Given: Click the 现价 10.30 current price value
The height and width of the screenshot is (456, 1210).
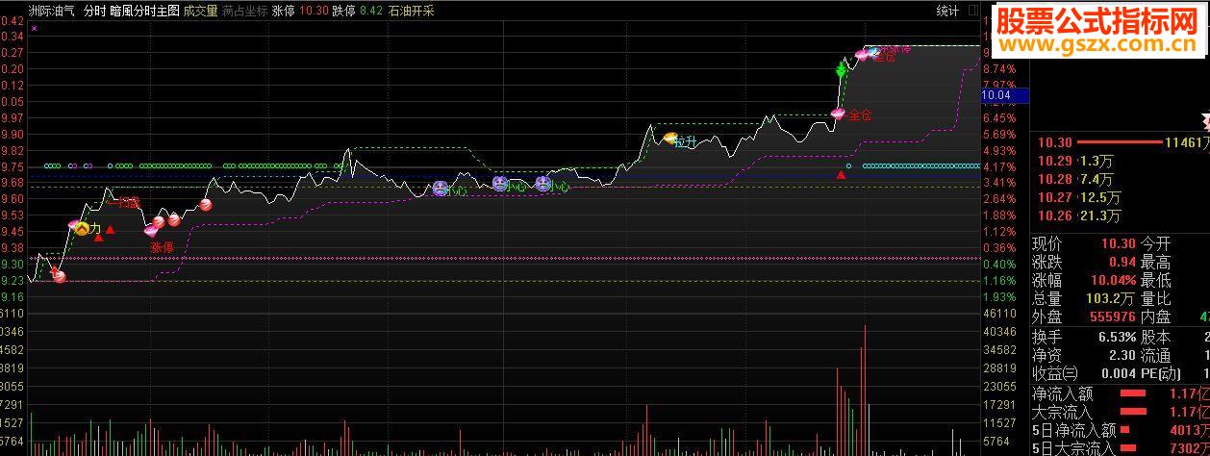Looking at the screenshot, I should pyautogui.click(x=1120, y=243).
